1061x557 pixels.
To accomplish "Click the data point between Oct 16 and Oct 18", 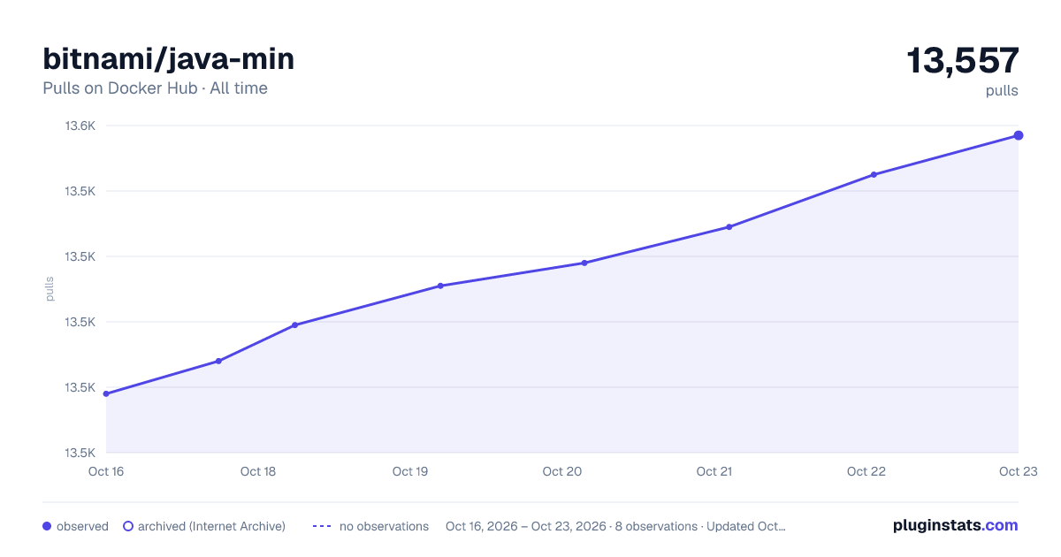I will [x=218, y=361].
